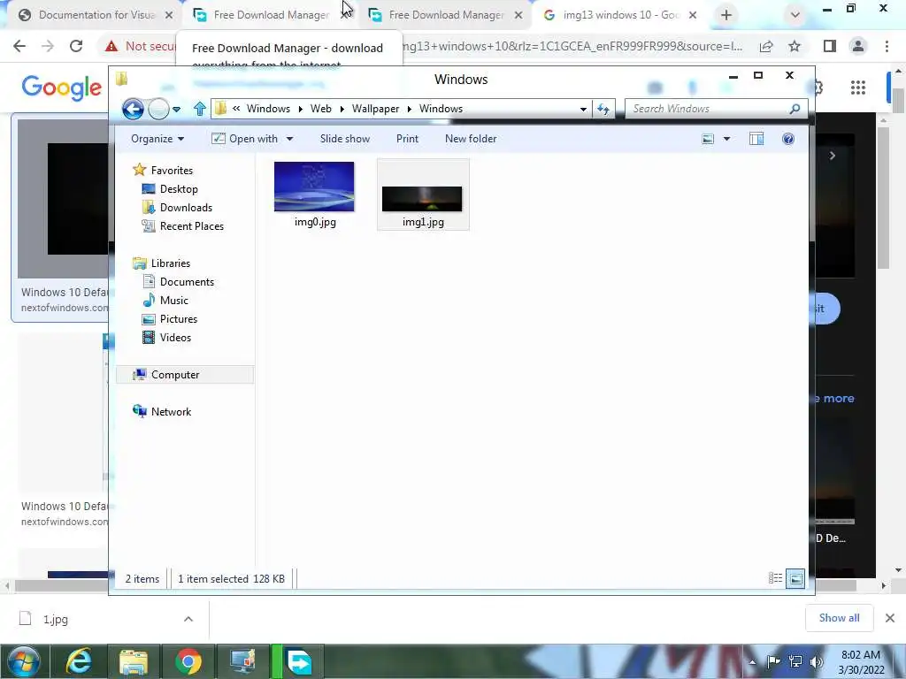
Task: Expand 1.jpg download options chevron
Action: tap(188, 619)
